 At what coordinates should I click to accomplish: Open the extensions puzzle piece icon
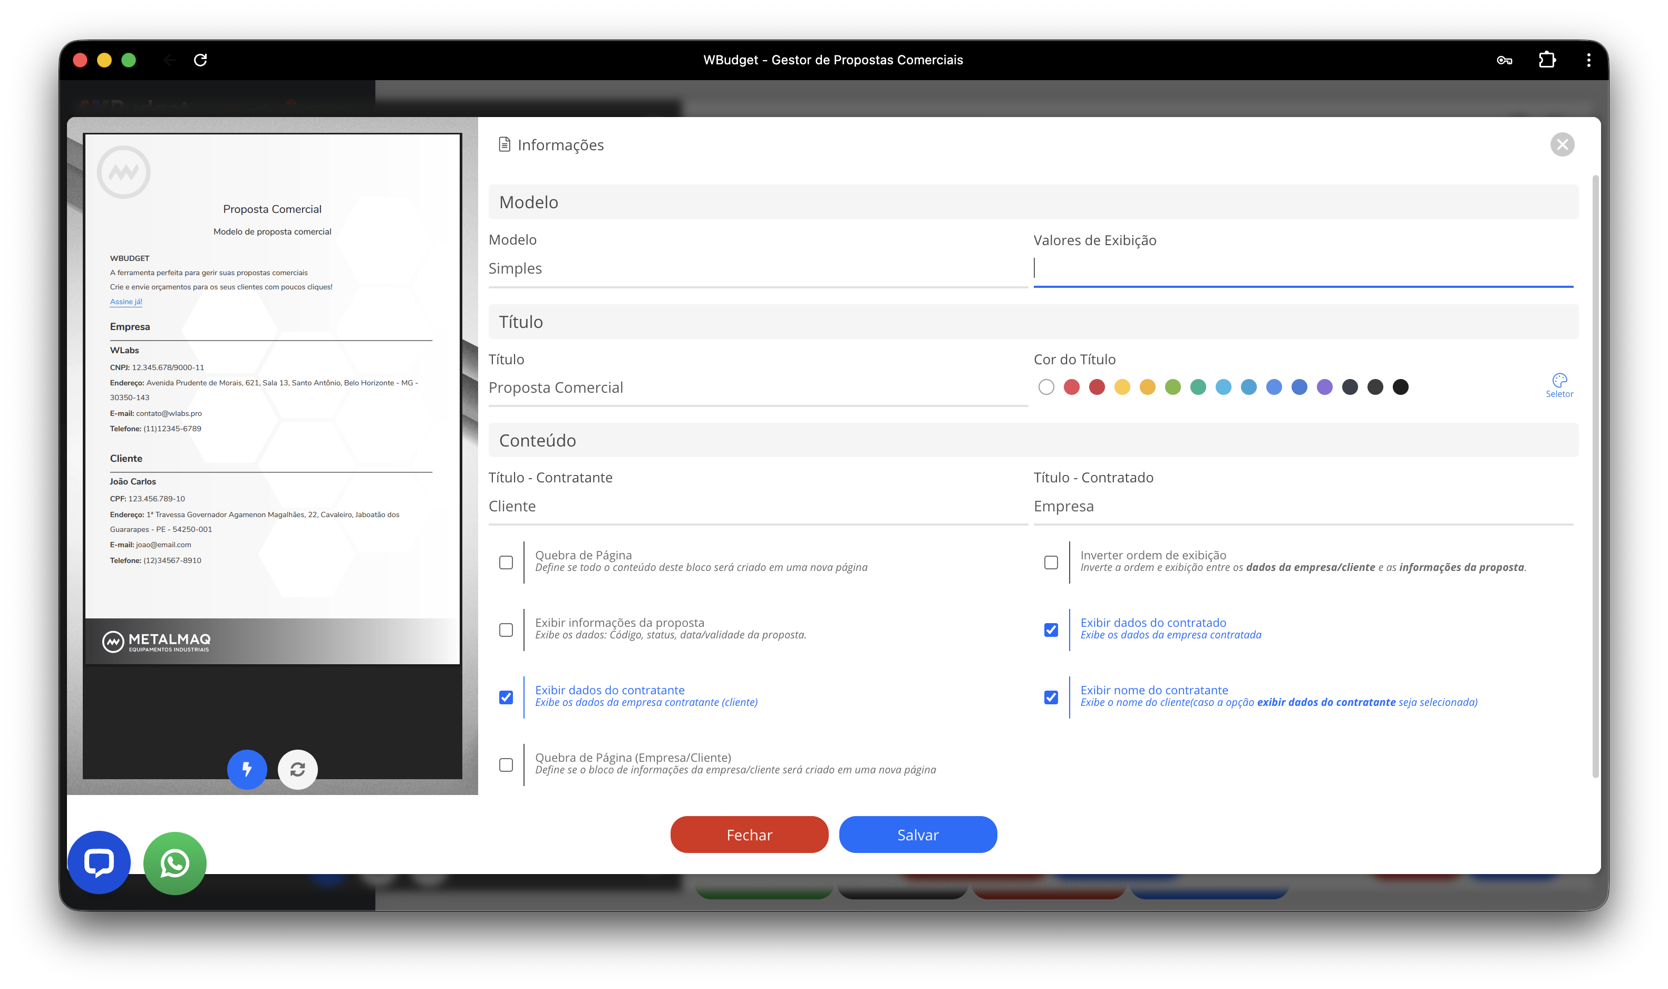(x=1547, y=60)
